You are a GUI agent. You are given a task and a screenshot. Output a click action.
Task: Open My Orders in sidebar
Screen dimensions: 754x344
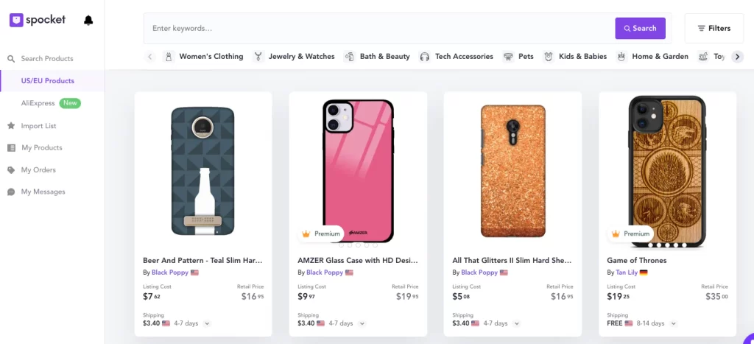tap(38, 170)
